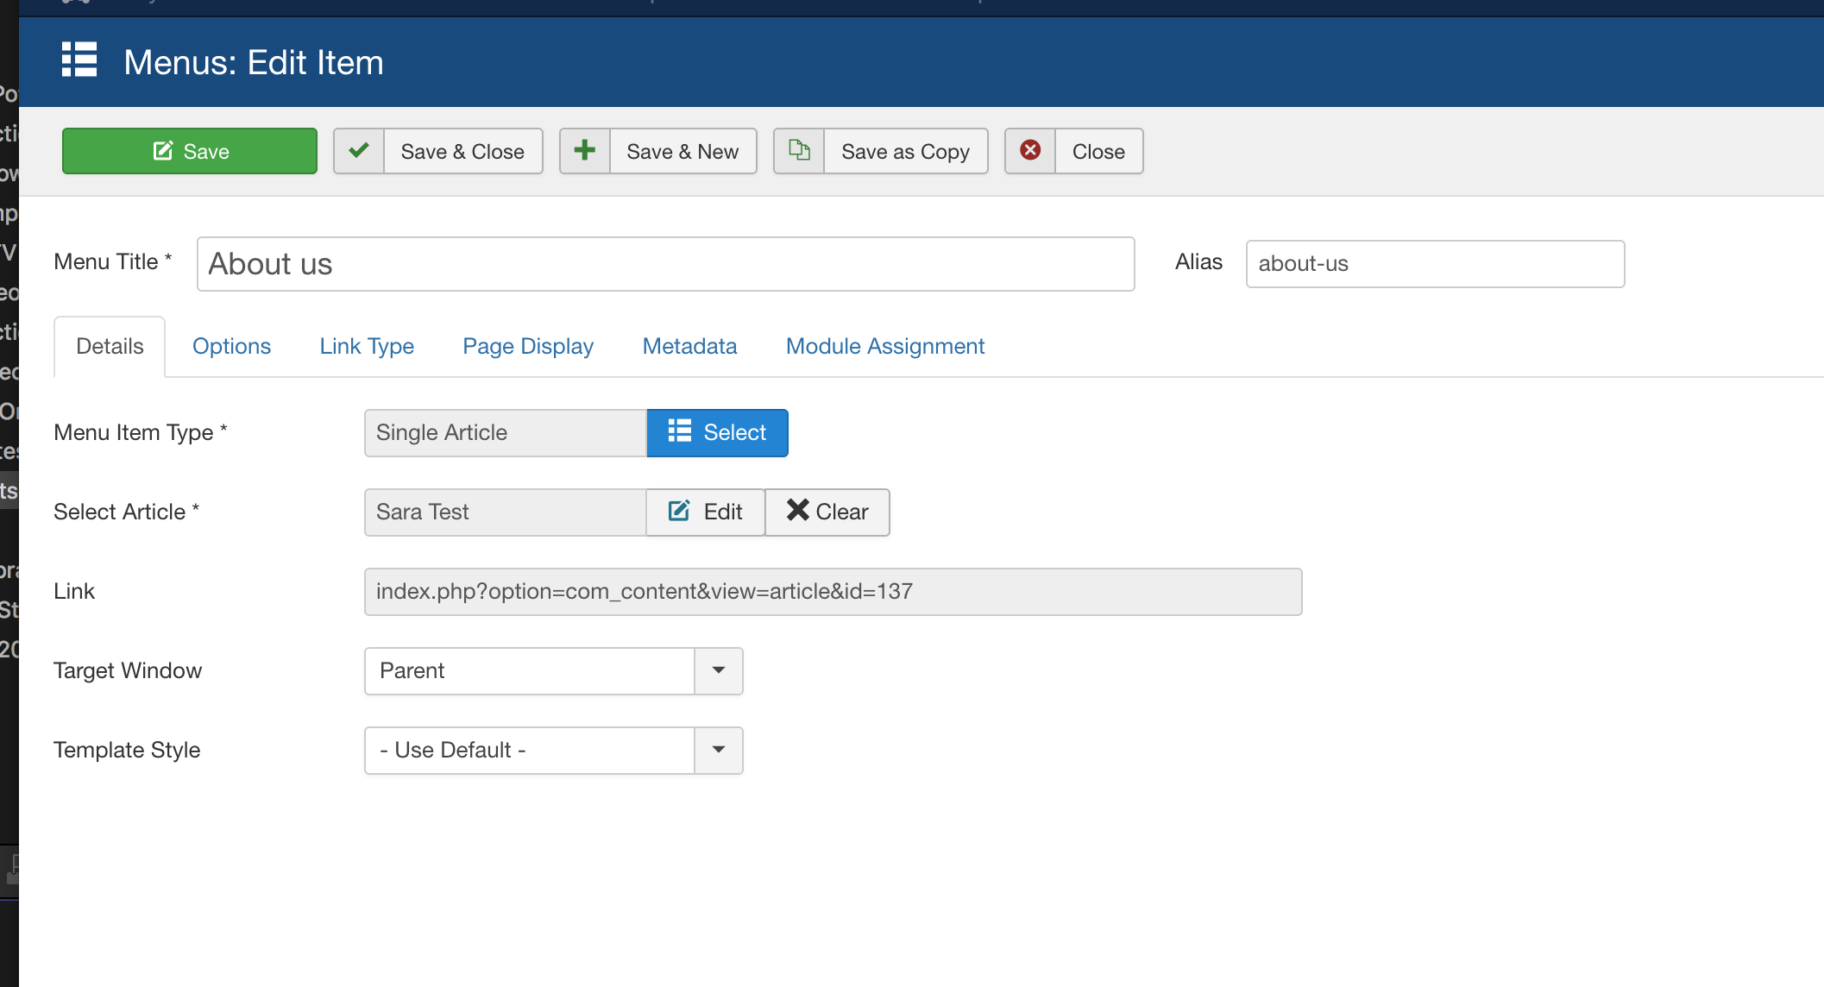Switch to the Options tab
This screenshot has height=987, width=1824.
point(231,346)
